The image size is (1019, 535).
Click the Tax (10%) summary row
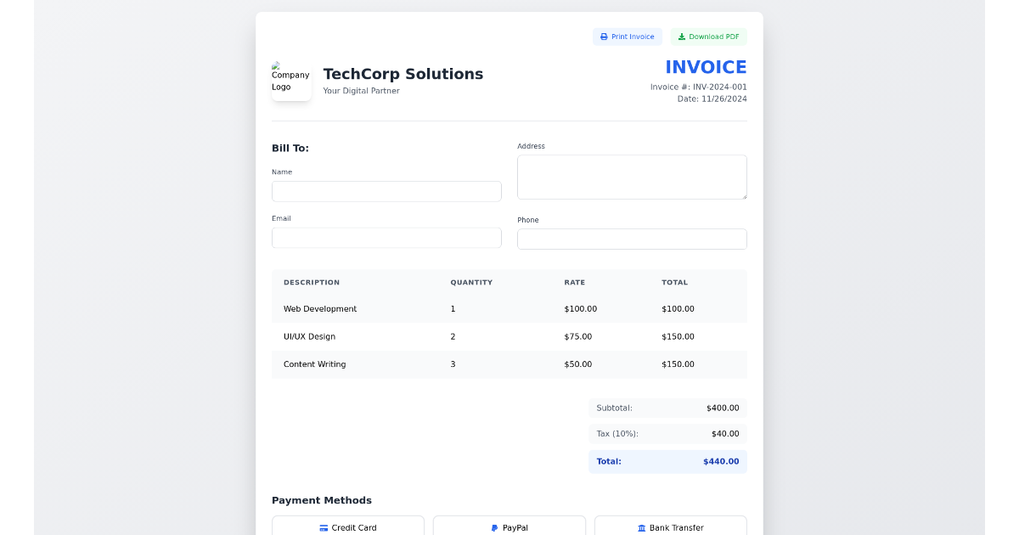[667, 434]
